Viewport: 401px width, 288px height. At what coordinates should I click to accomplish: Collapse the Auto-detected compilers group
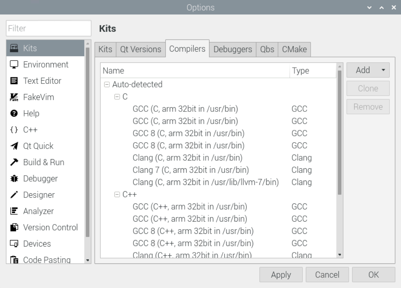pos(107,84)
